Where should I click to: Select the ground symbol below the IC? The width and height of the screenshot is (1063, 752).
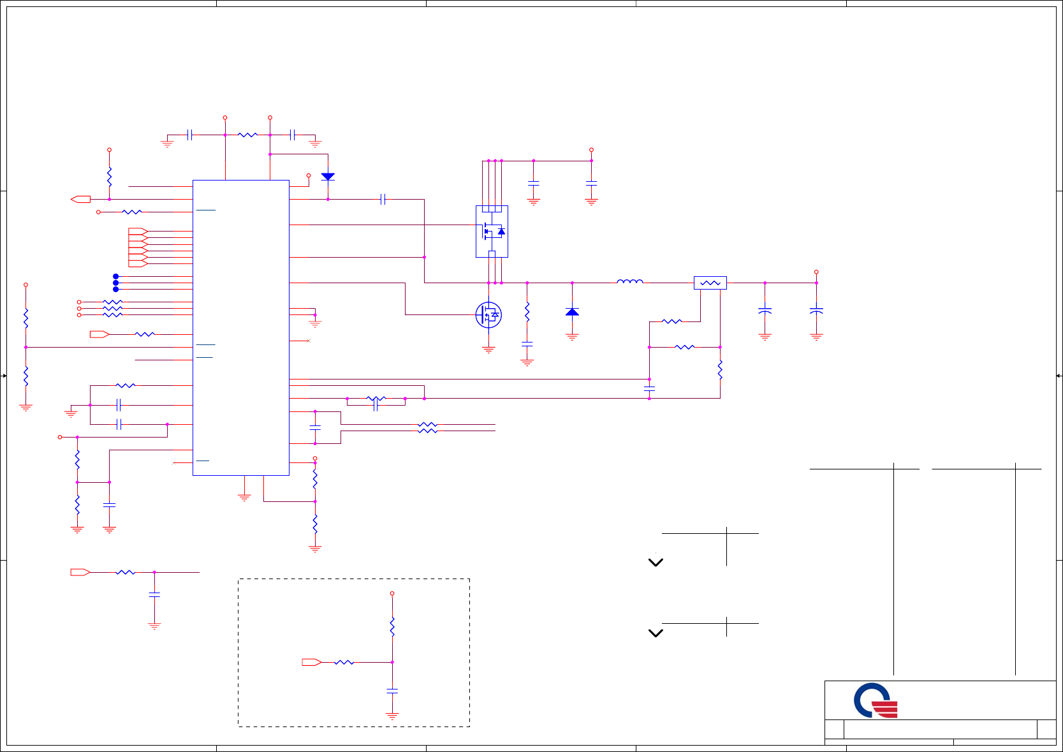point(244,497)
